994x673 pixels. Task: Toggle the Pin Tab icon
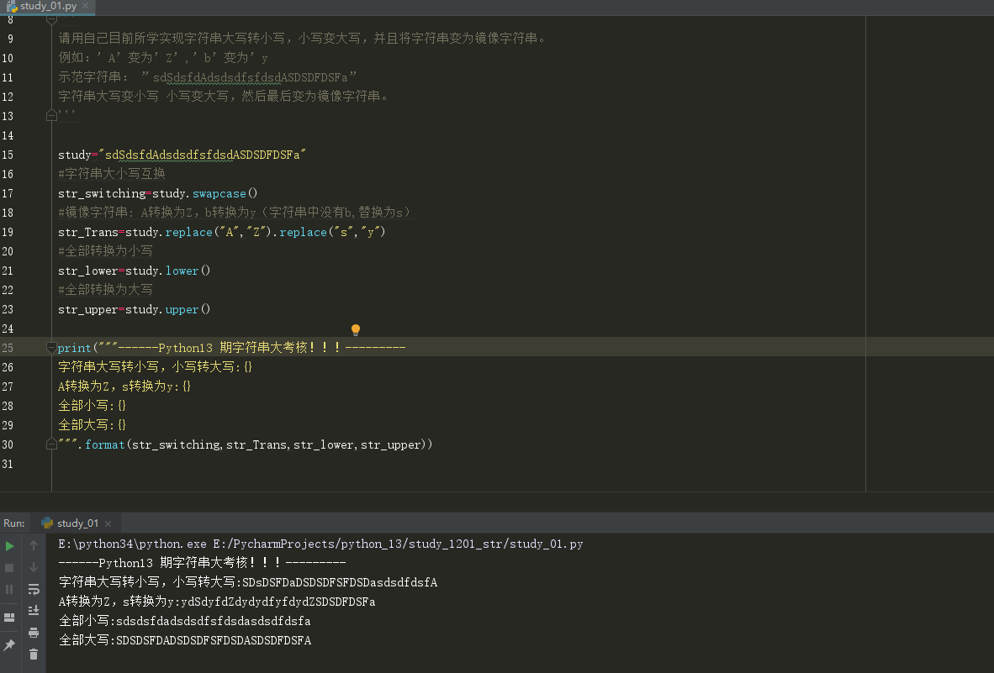pos(9,645)
